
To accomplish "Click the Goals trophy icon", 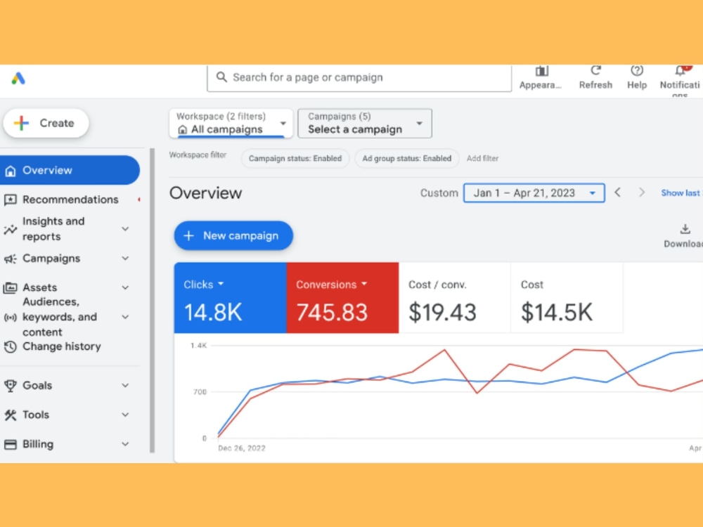I will 11,385.
